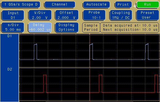
Task: Click the Data acquired status box
Action: 130,27
